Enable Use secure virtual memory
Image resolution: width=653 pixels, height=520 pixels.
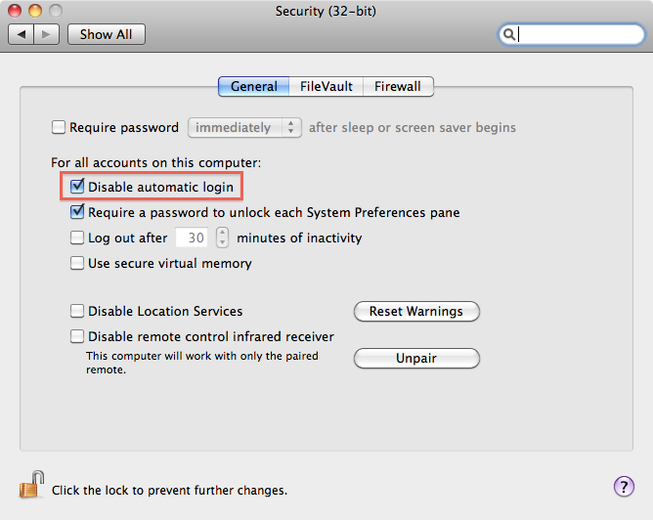(x=77, y=263)
